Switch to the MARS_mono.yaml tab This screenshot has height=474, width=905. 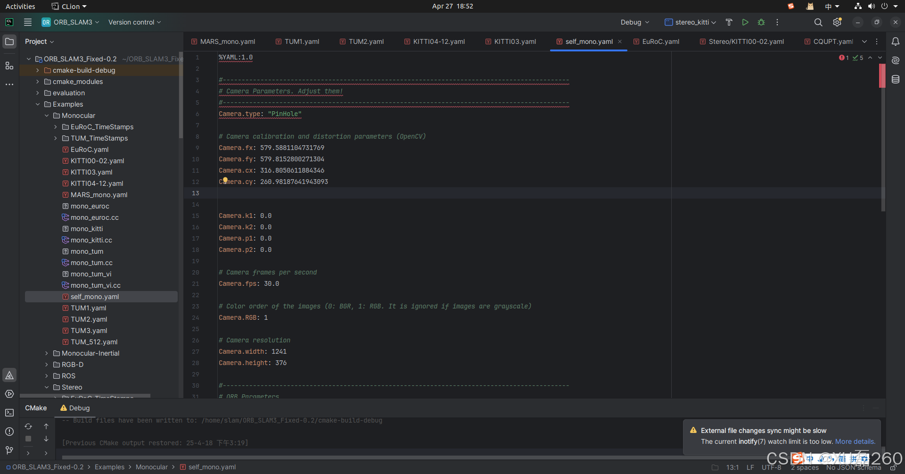pos(223,42)
